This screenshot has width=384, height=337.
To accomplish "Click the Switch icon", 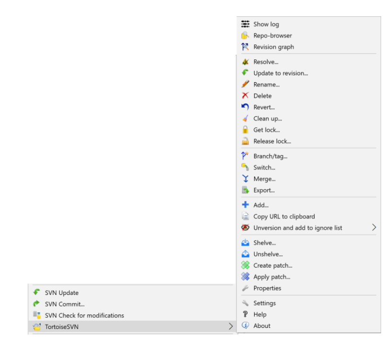I will point(245,167).
